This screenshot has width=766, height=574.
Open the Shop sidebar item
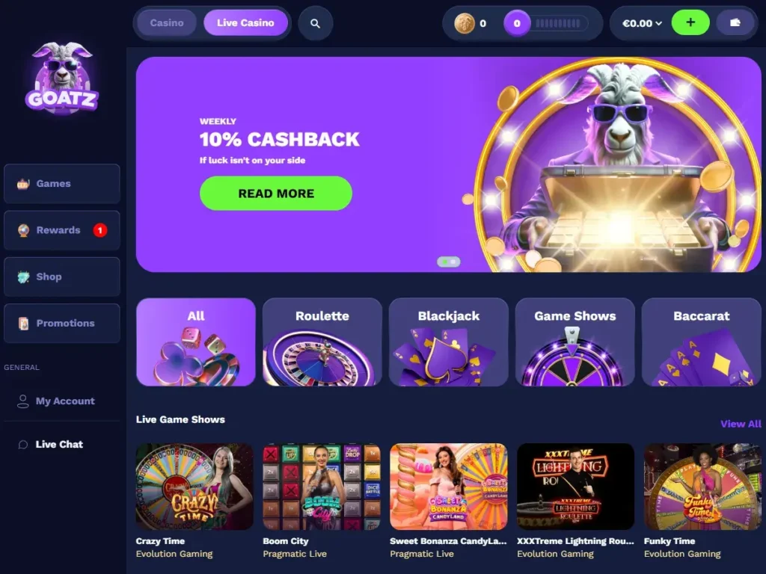coord(62,277)
